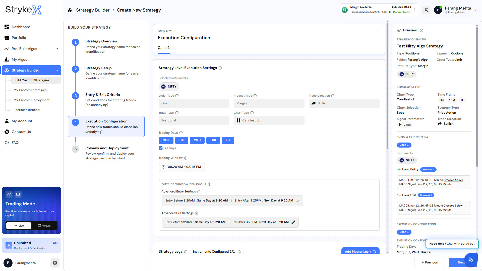The height and width of the screenshot is (271, 482).
Task: Show Trade Type info tooltip
Action: [x=177, y=113]
